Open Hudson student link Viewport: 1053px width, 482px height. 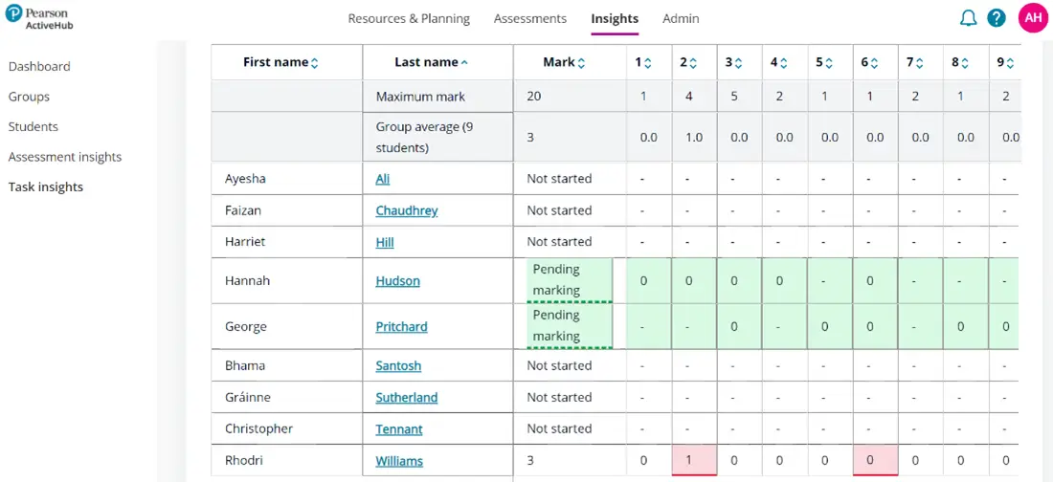click(x=397, y=281)
